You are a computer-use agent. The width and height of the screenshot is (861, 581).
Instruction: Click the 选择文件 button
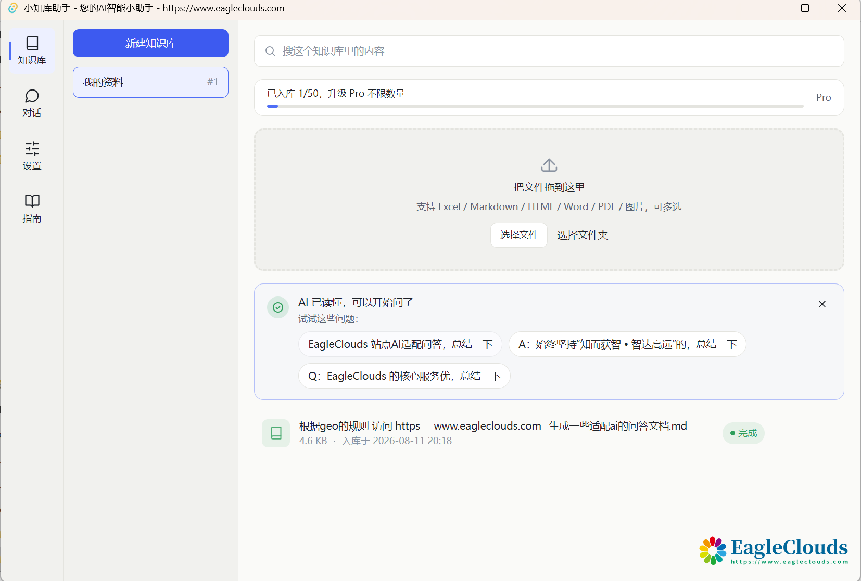[x=518, y=235]
